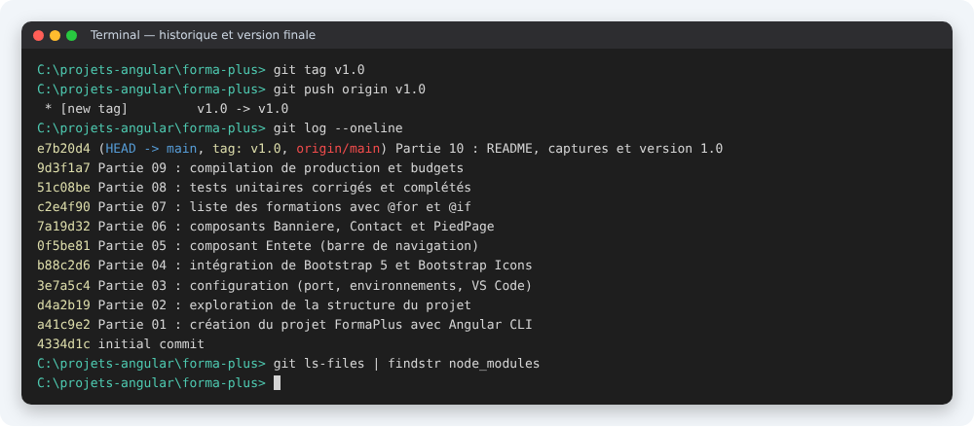Click the red close window button
The width and height of the screenshot is (974, 427).
click(x=39, y=35)
